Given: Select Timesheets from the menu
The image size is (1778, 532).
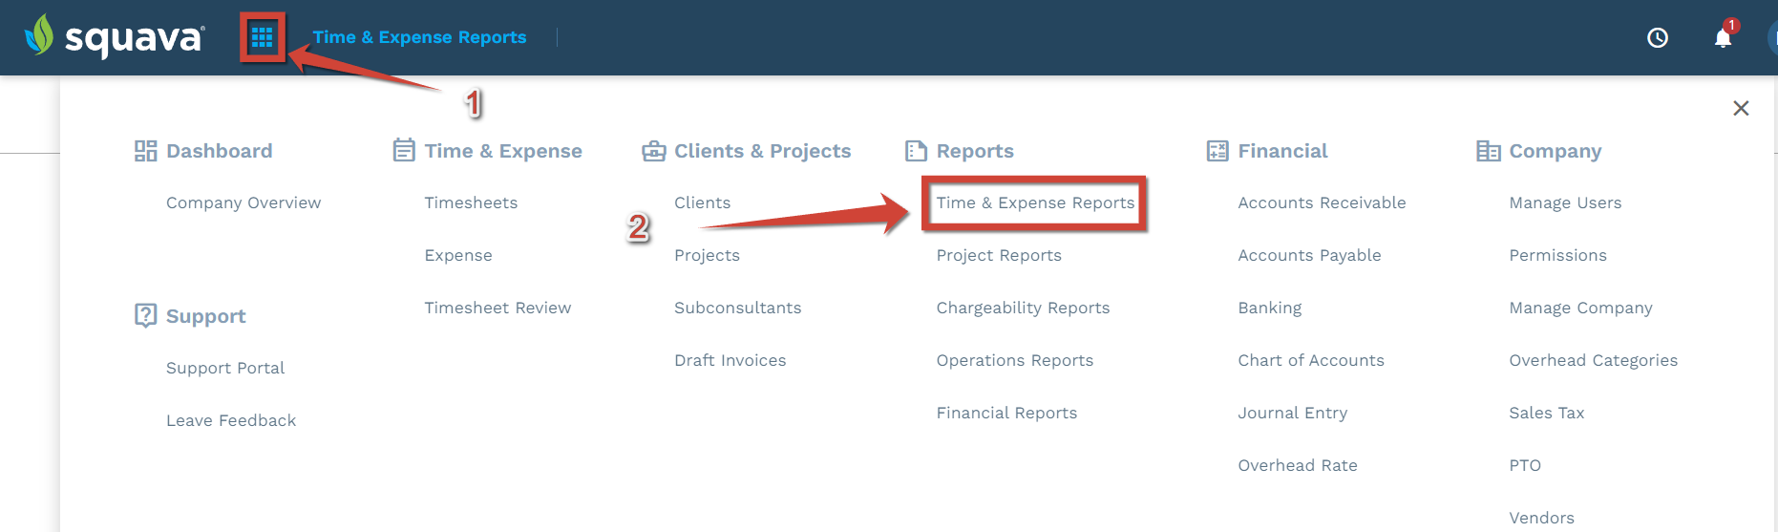Looking at the screenshot, I should pos(471,202).
